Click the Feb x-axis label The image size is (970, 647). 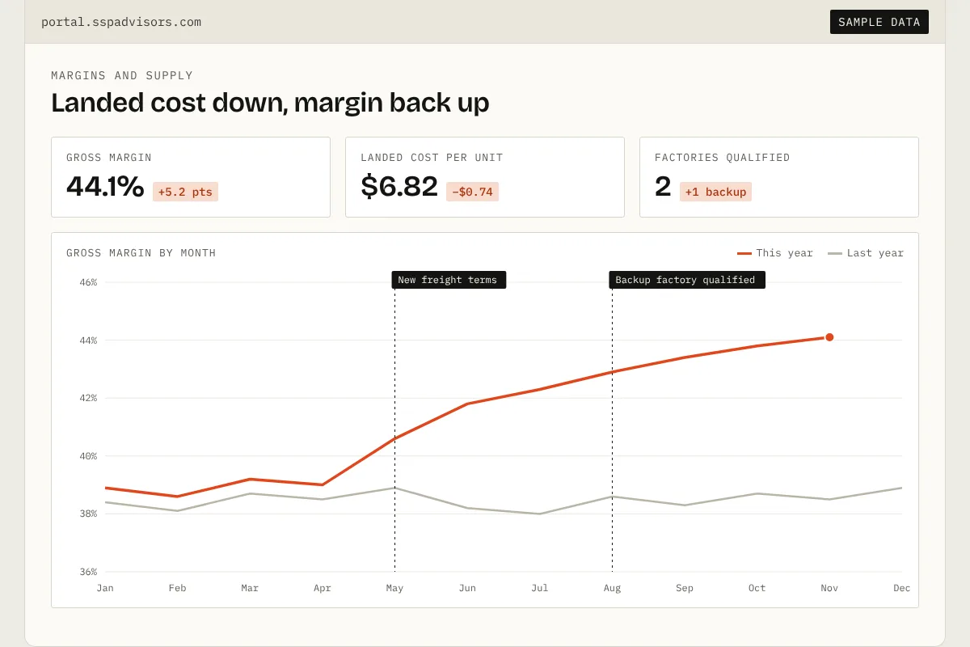point(178,588)
